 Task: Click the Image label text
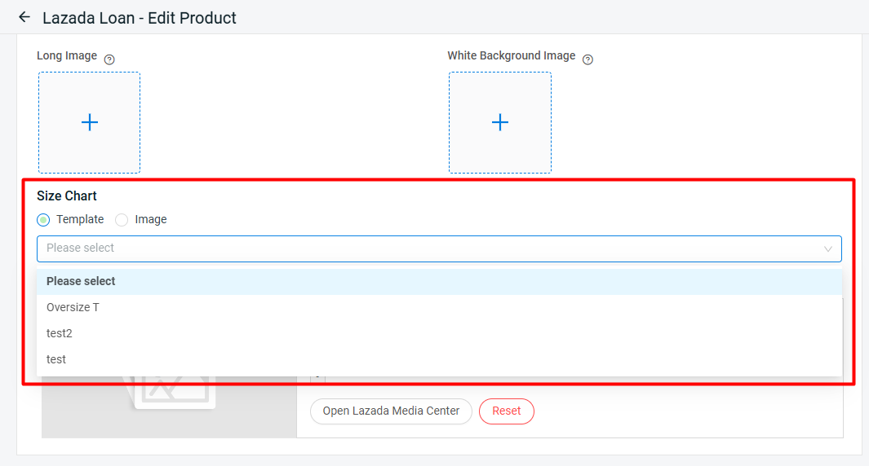pos(151,219)
